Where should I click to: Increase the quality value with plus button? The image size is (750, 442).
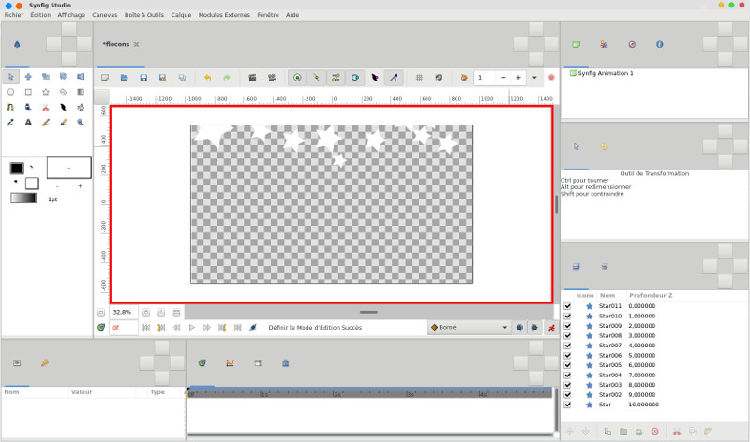(518, 77)
